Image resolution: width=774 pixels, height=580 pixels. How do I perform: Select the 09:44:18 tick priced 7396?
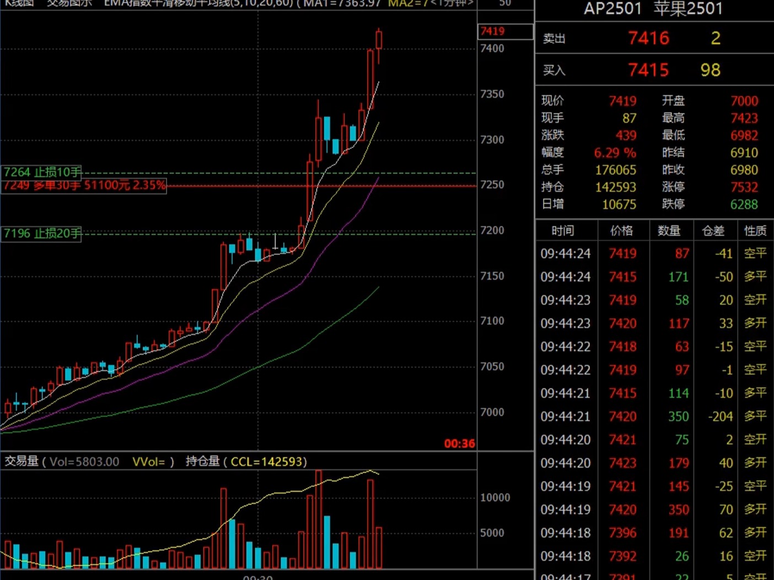pyautogui.click(x=654, y=533)
